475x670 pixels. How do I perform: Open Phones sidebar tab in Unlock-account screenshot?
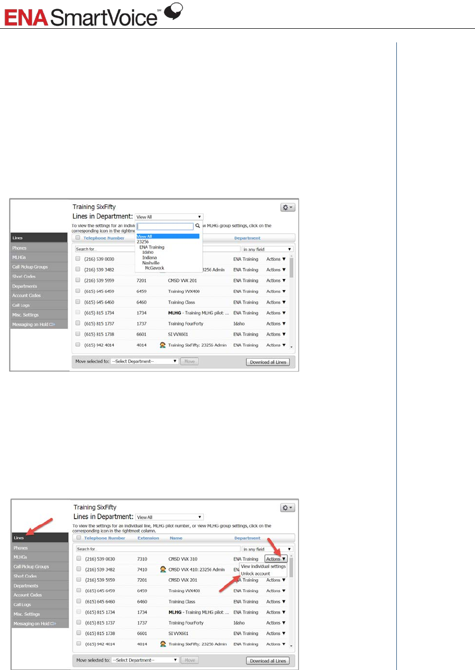40,548
